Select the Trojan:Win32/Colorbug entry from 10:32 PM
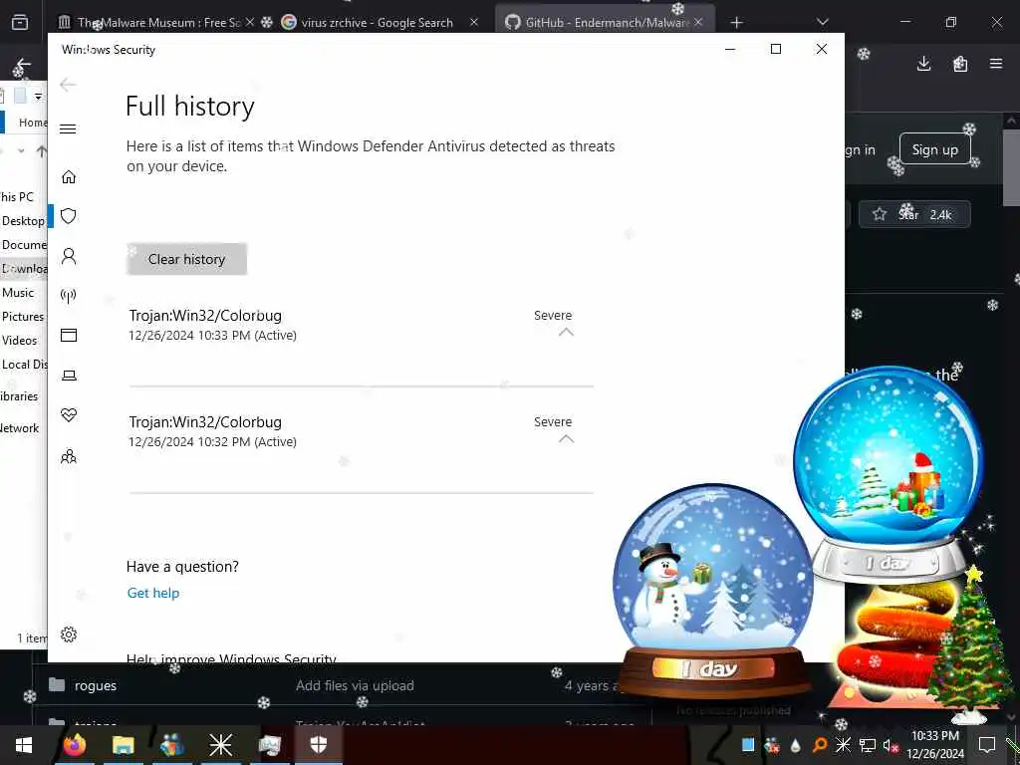The image size is (1020, 765). [361, 431]
